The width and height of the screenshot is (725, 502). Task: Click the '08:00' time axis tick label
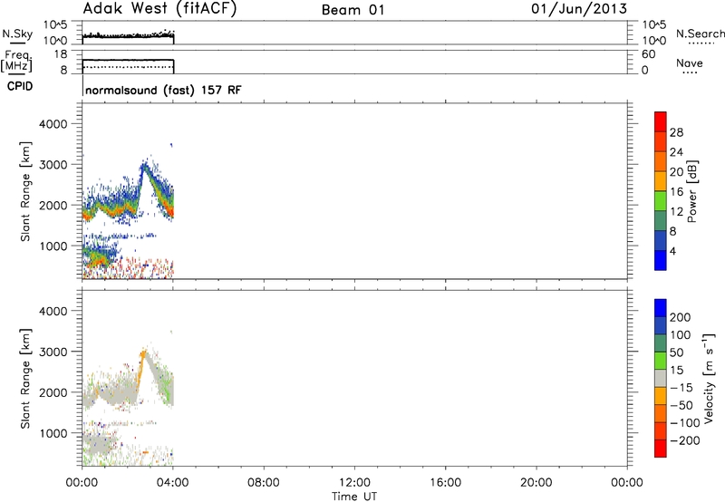pyautogui.click(x=264, y=483)
